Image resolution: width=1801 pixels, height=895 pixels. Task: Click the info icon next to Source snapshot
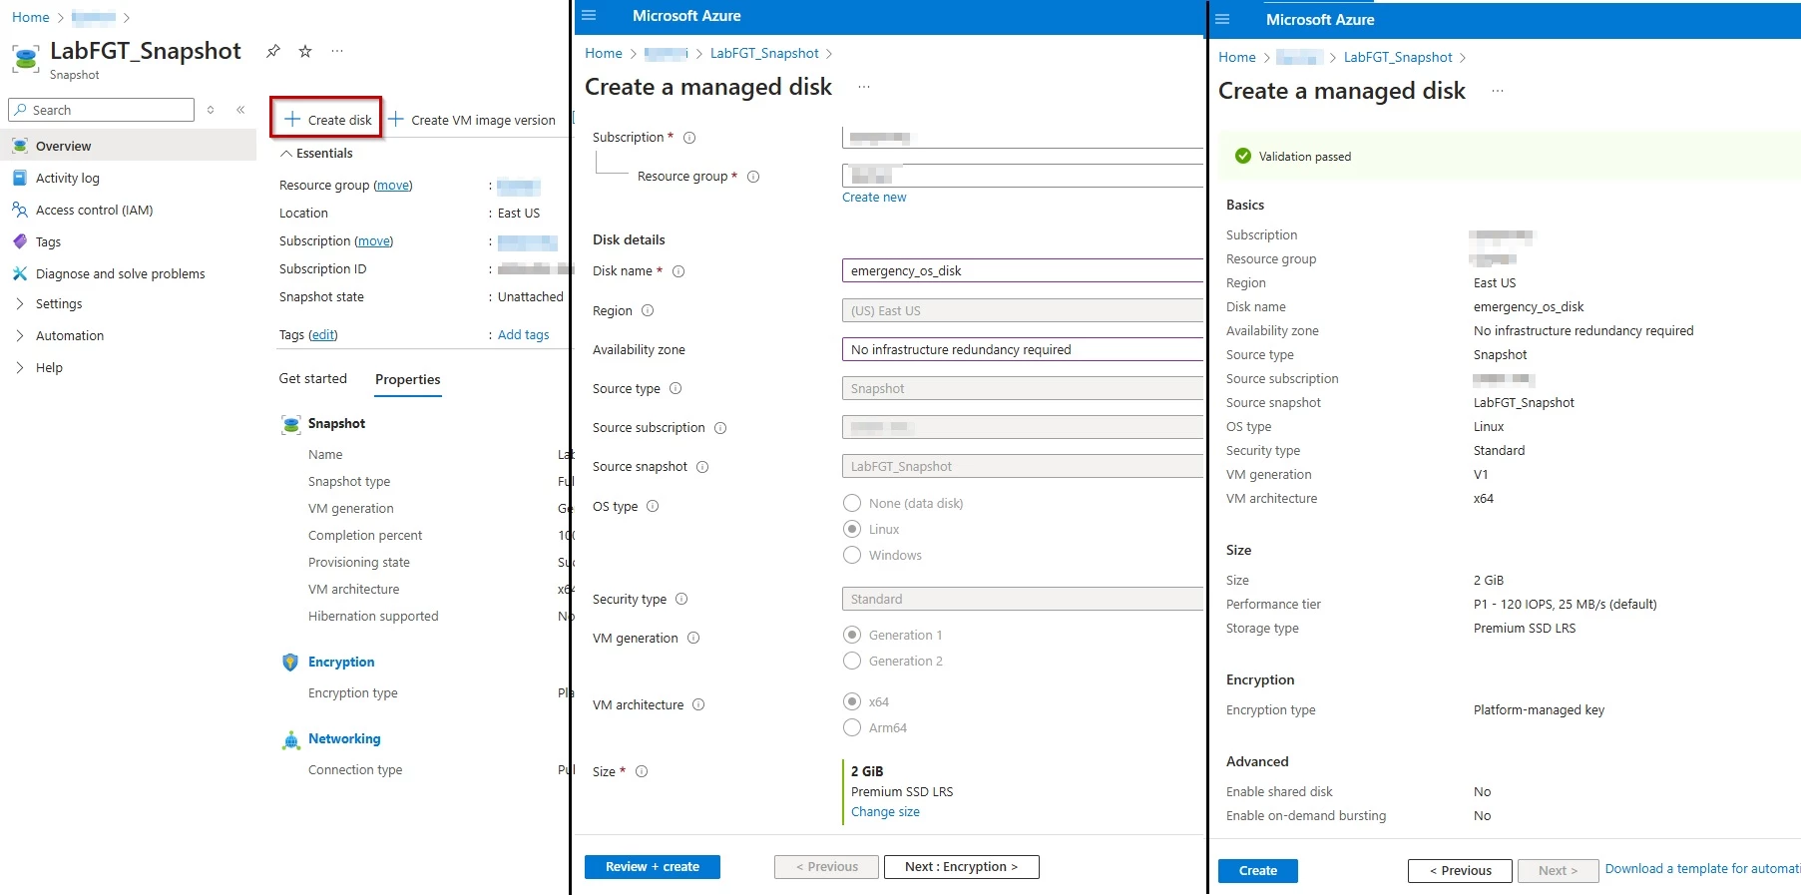[702, 467]
